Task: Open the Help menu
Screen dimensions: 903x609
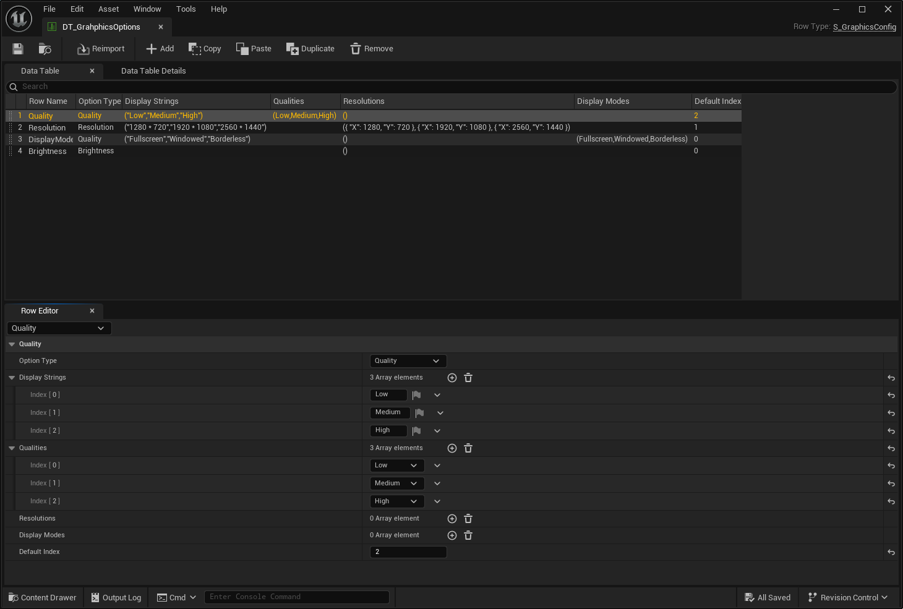Action: click(219, 9)
